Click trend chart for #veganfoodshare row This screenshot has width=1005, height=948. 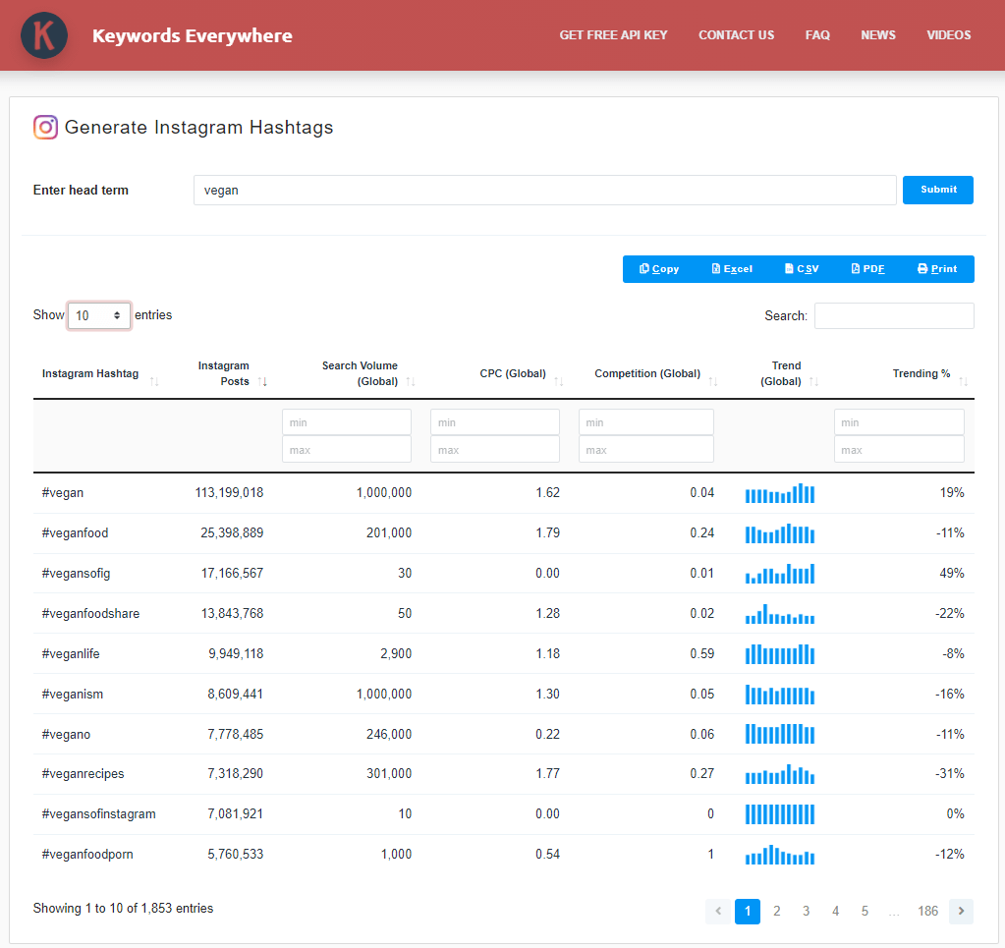[780, 614]
